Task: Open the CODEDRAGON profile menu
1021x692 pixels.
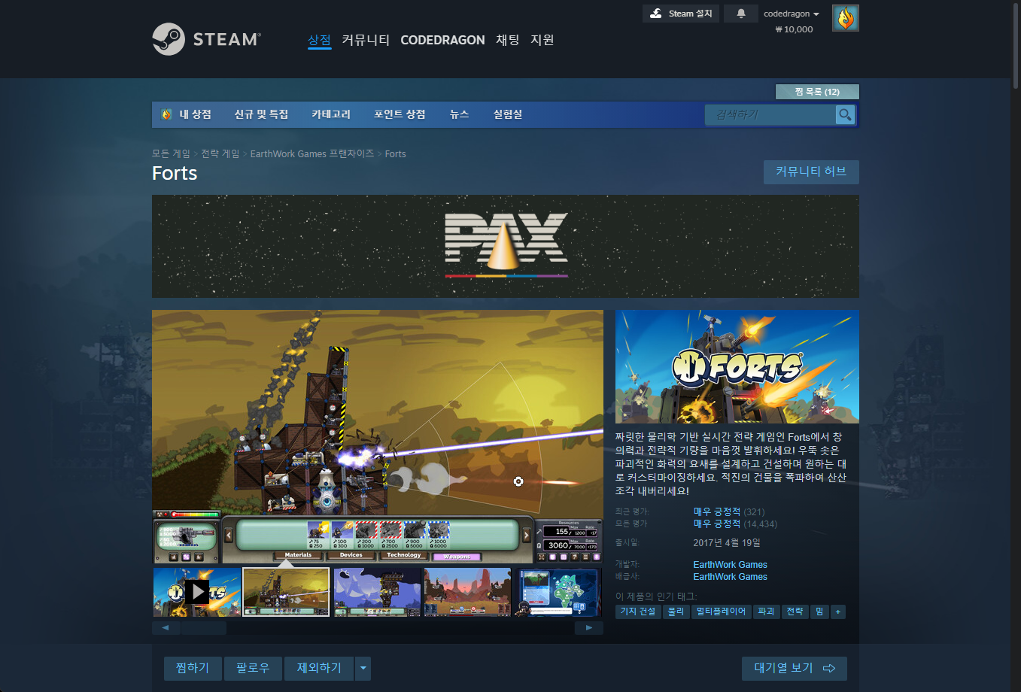Action: pos(442,40)
